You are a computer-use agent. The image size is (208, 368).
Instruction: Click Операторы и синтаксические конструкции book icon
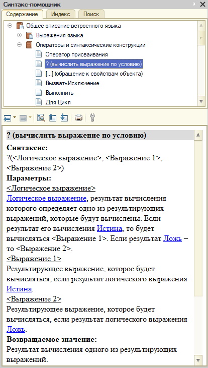pyautogui.click(x=29, y=45)
